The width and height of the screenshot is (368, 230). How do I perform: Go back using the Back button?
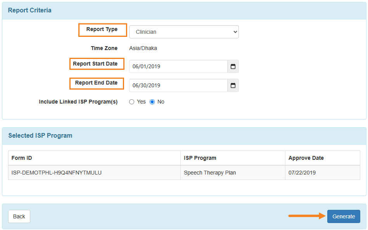[x=19, y=216]
